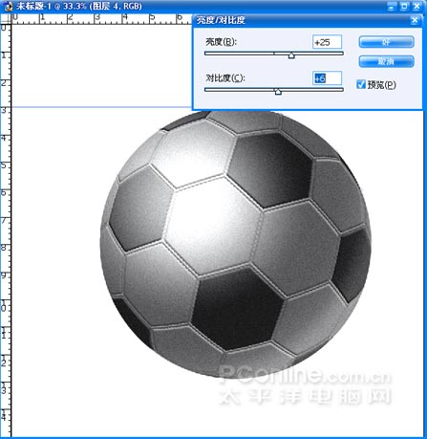Close the 亮度/对比度 dialog with its X
The image size is (427, 439).
point(415,21)
